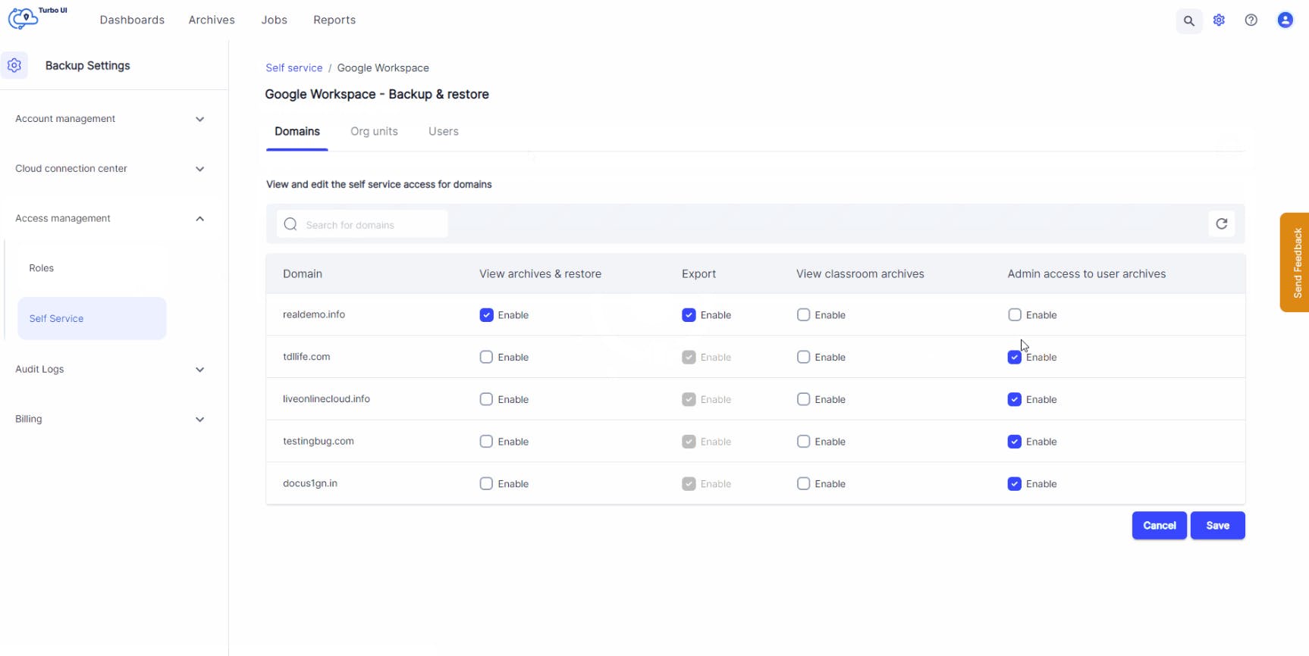Disable Export for realdemo.info
The width and height of the screenshot is (1309, 656).
click(689, 315)
